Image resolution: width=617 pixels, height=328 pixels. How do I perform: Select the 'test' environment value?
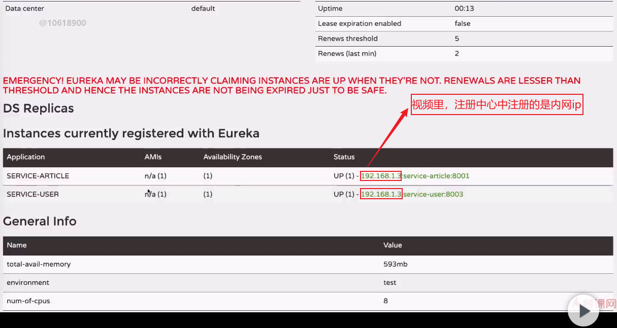(x=390, y=282)
